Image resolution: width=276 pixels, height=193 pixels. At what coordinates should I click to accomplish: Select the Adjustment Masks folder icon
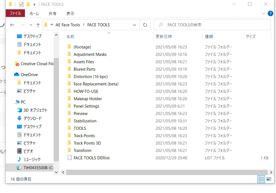(x=69, y=54)
